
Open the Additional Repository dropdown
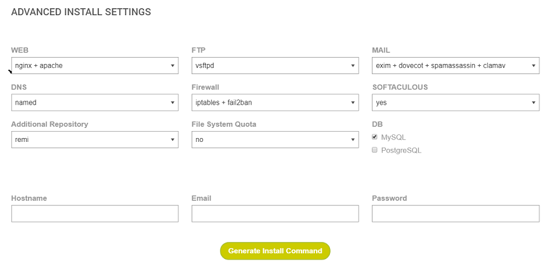(95, 139)
